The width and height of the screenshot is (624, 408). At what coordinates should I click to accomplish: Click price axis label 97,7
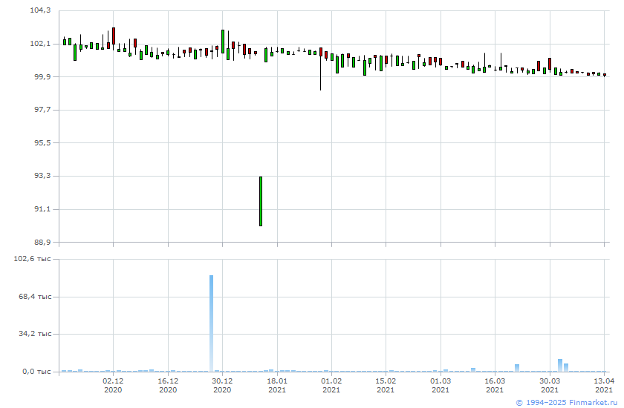click(x=42, y=109)
